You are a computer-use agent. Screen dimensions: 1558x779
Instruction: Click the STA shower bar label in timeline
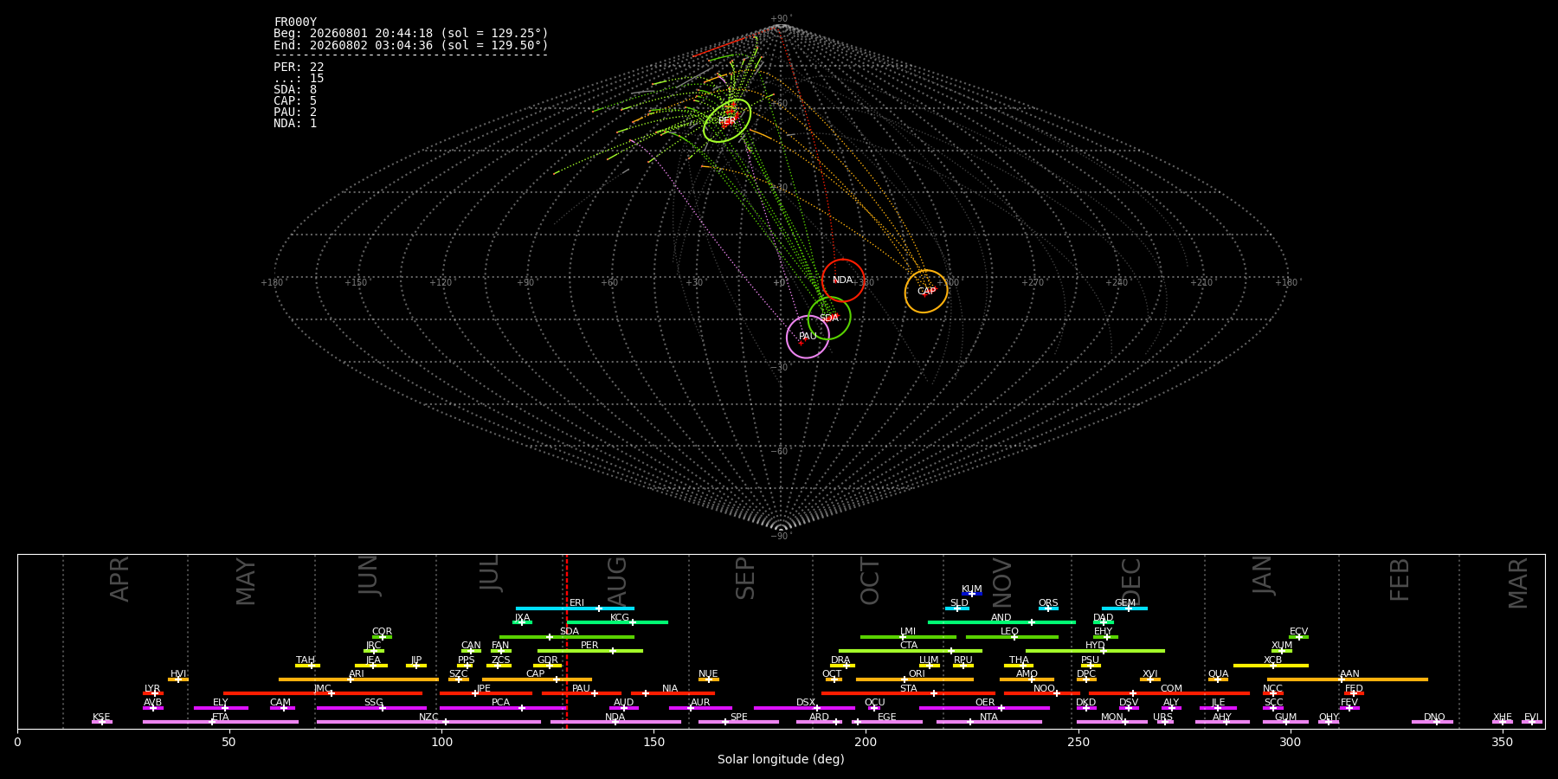click(x=908, y=689)
